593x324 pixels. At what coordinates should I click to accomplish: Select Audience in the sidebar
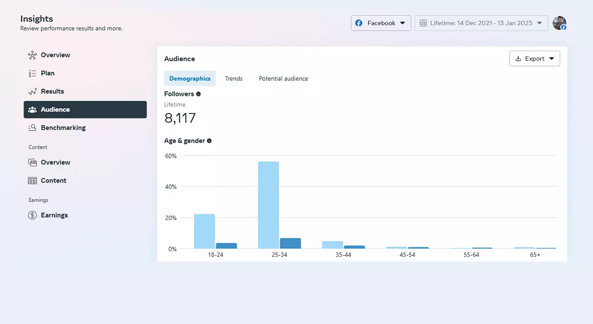85,110
